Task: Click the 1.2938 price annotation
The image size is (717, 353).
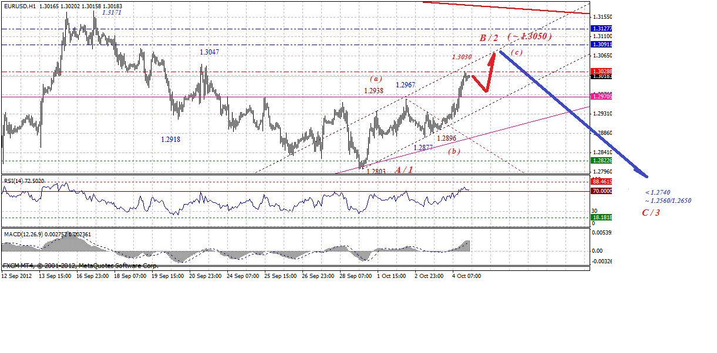Action: tap(373, 91)
